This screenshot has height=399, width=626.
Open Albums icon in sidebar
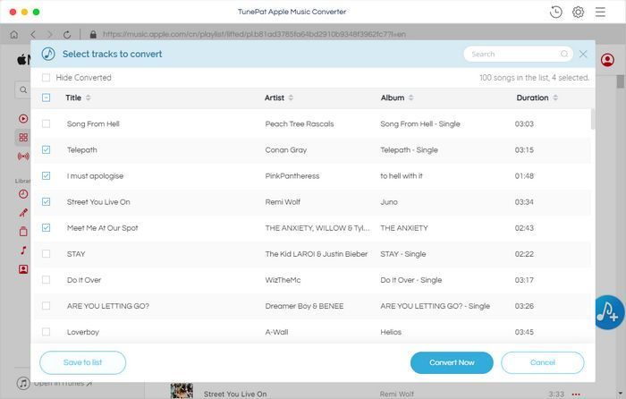[x=23, y=231]
